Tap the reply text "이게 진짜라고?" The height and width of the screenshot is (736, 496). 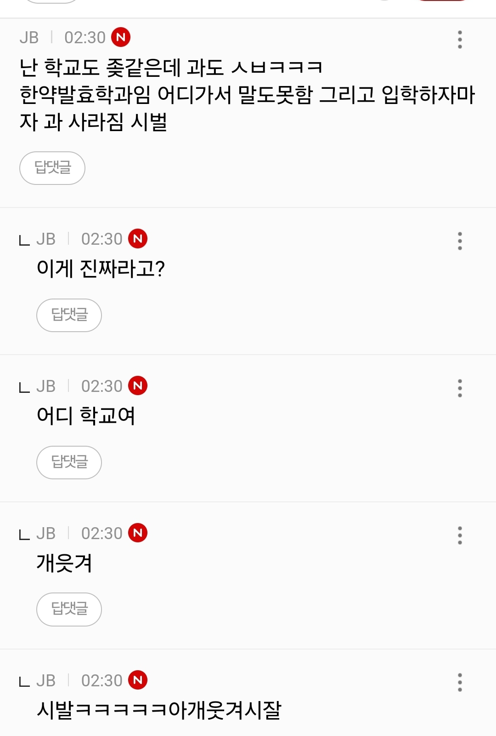click(101, 269)
